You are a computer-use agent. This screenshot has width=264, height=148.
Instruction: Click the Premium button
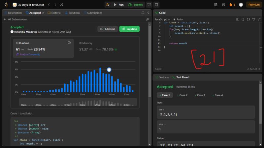(254, 5)
